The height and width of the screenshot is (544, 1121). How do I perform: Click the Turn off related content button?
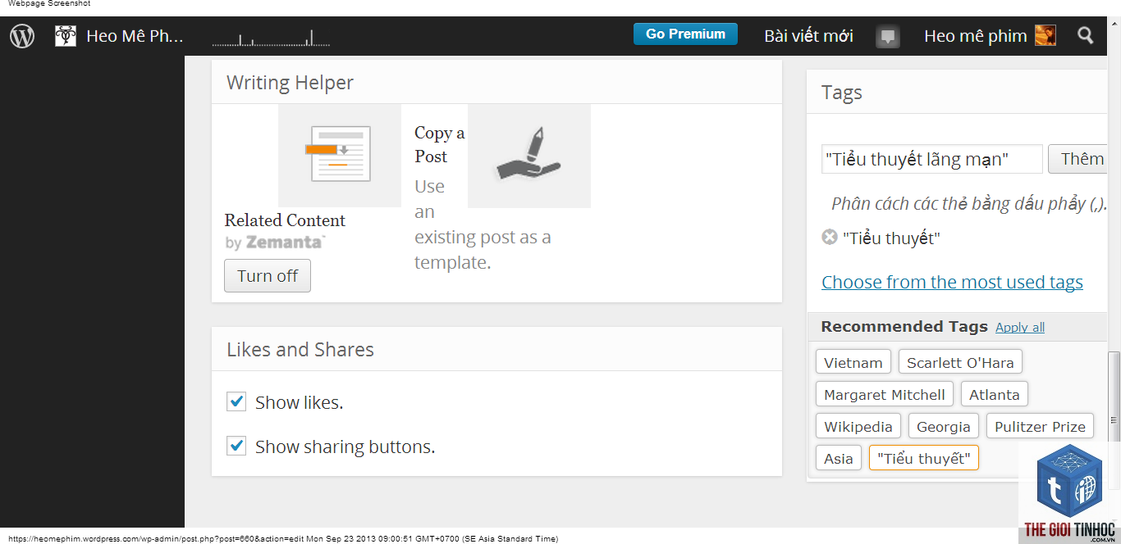[x=268, y=276]
